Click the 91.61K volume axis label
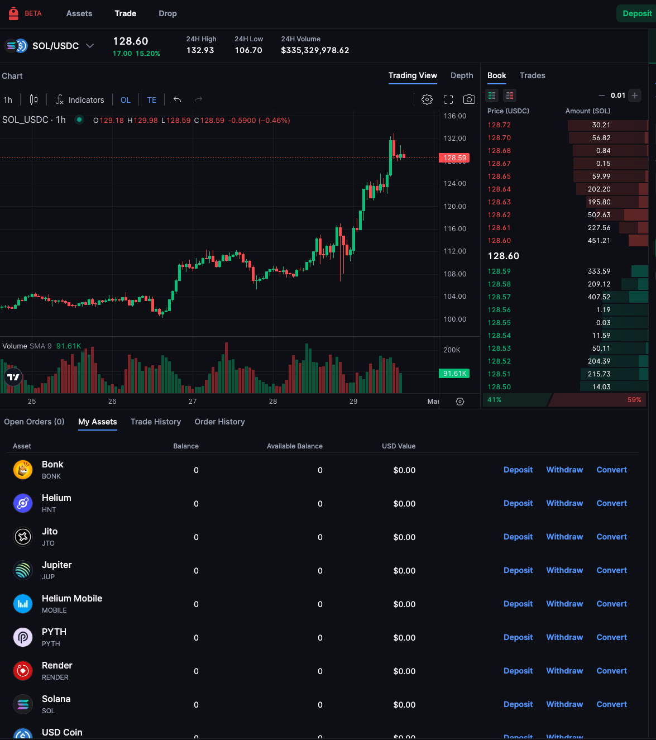The height and width of the screenshot is (740, 656). tap(454, 374)
